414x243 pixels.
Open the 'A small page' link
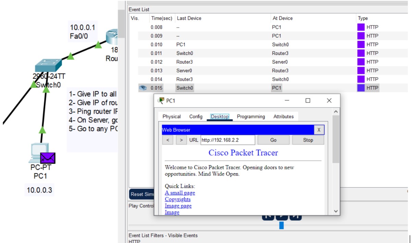pyautogui.click(x=180, y=193)
